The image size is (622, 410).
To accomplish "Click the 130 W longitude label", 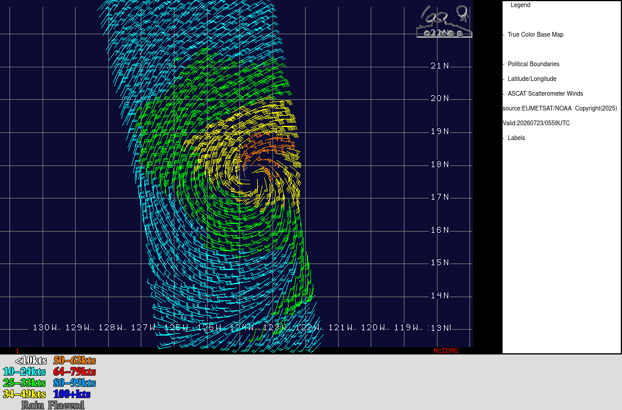I will pos(45,327).
